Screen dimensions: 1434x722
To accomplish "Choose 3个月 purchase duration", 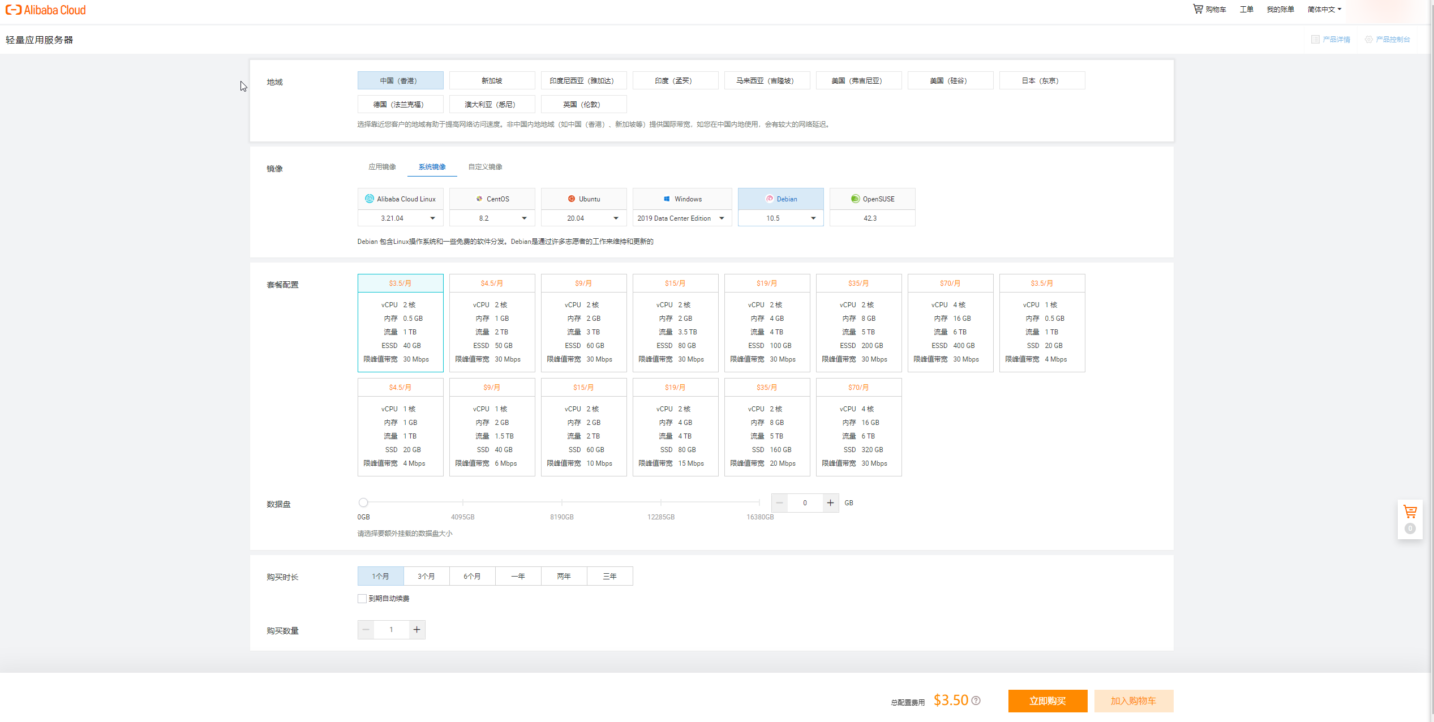I will pos(426,576).
